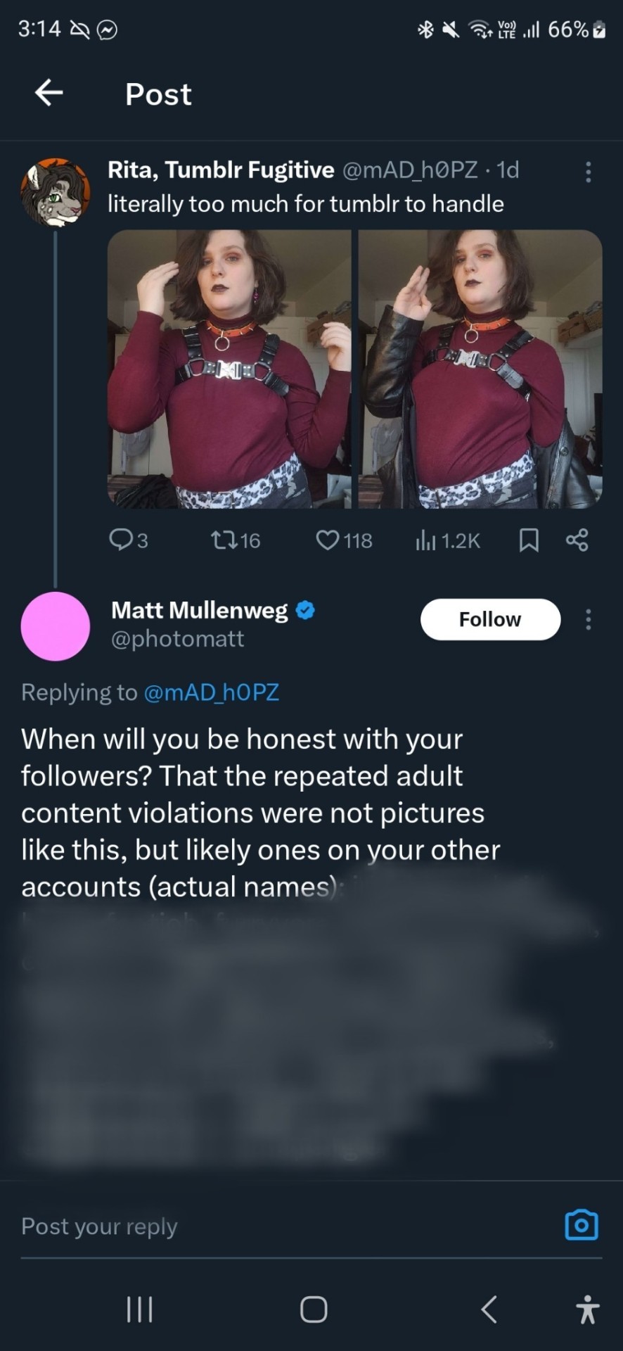
Task: View Rita's profile avatar
Action: click(x=56, y=193)
